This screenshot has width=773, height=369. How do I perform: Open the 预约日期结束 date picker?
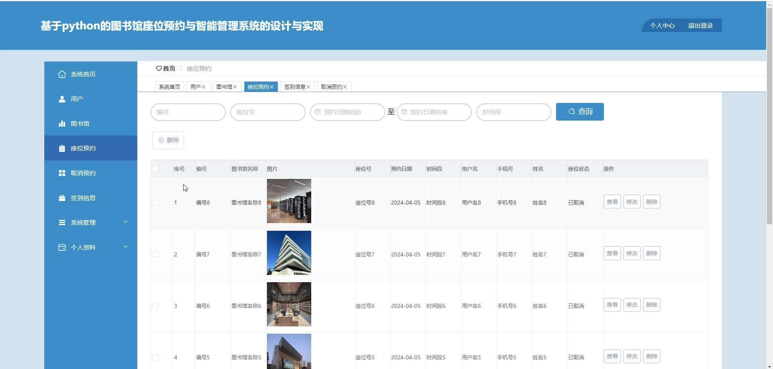pyautogui.click(x=434, y=112)
